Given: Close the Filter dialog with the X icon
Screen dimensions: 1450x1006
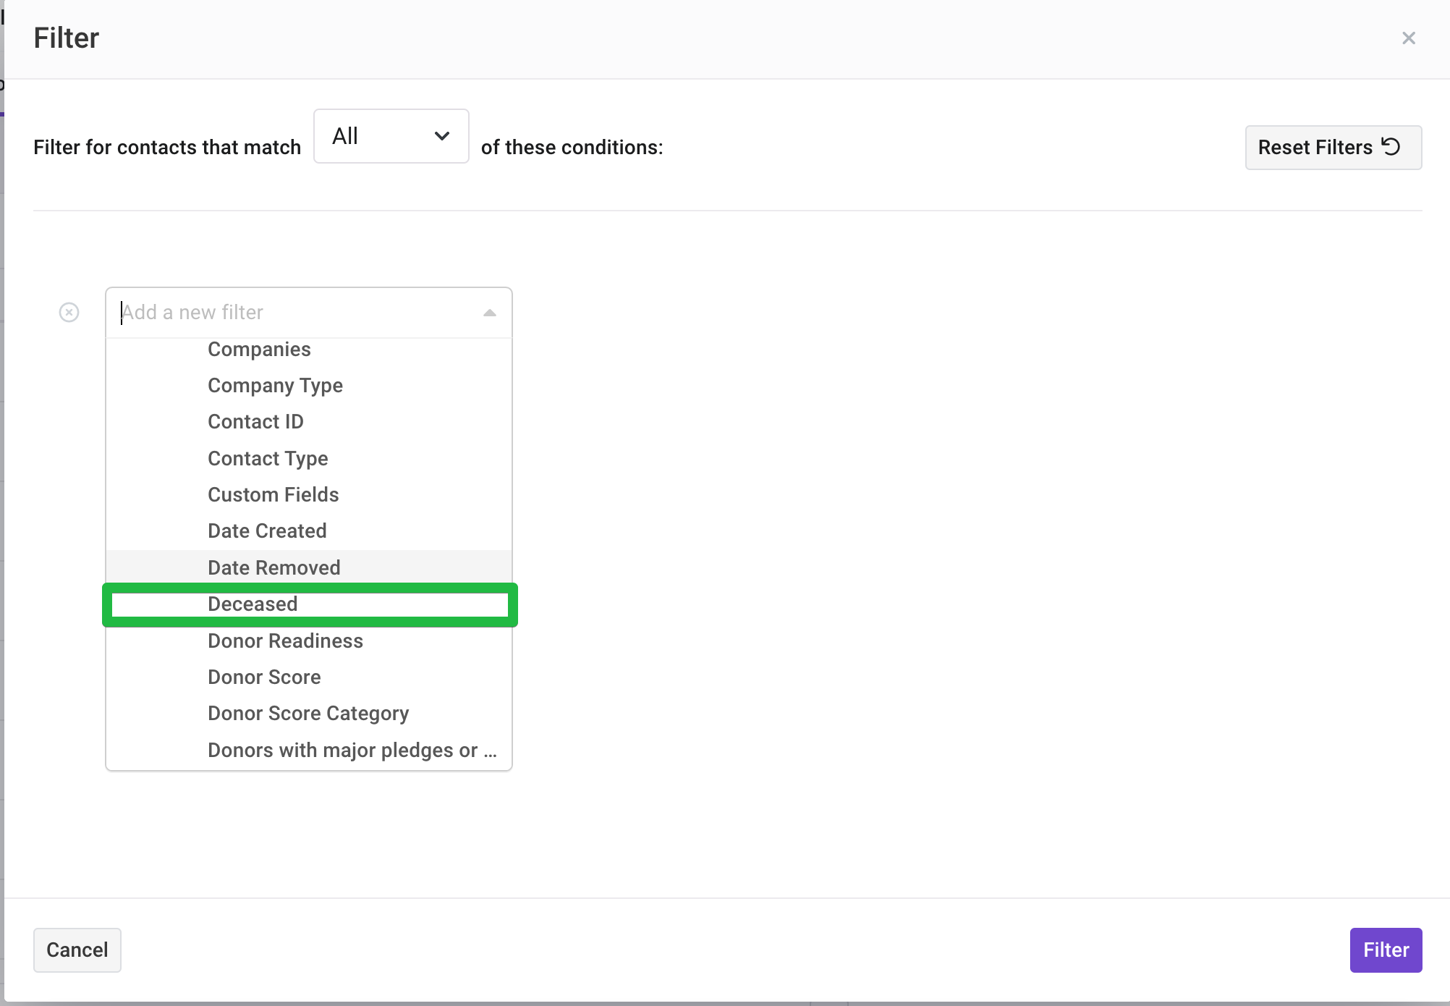Looking at the screenshot, I should [1408, 38].
